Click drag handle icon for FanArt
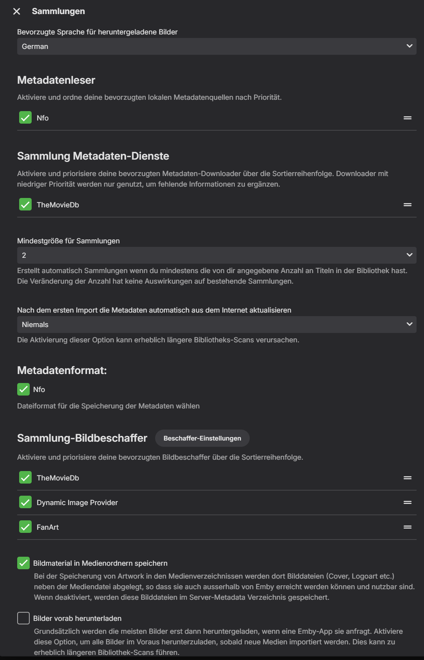This screenshot has width=424, height=660. point(408,527)
